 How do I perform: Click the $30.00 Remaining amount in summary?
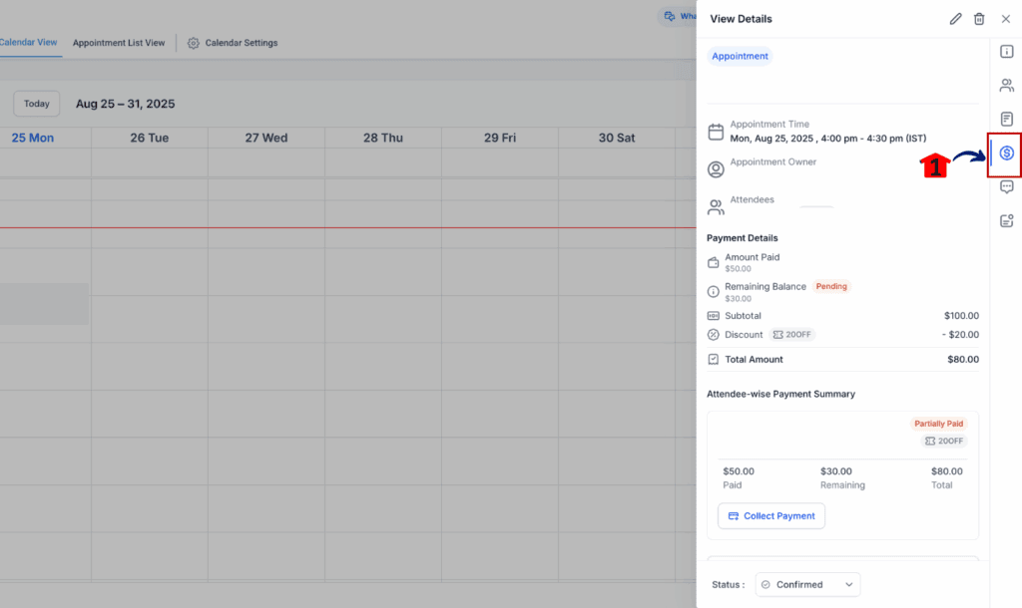(836, 471)
